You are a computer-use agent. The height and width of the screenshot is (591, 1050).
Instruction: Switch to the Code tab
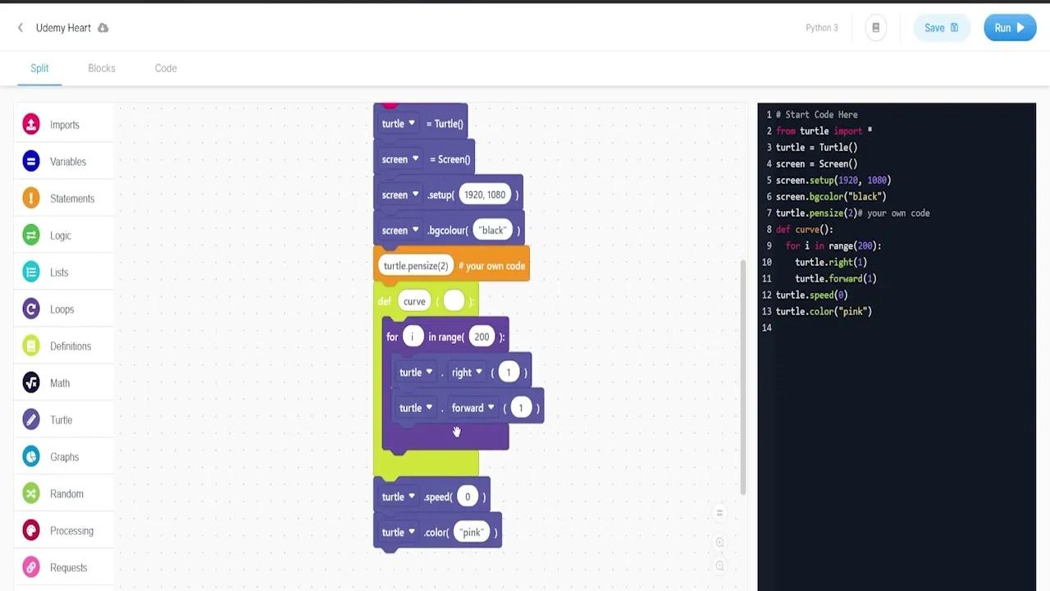tap(166, 68)
